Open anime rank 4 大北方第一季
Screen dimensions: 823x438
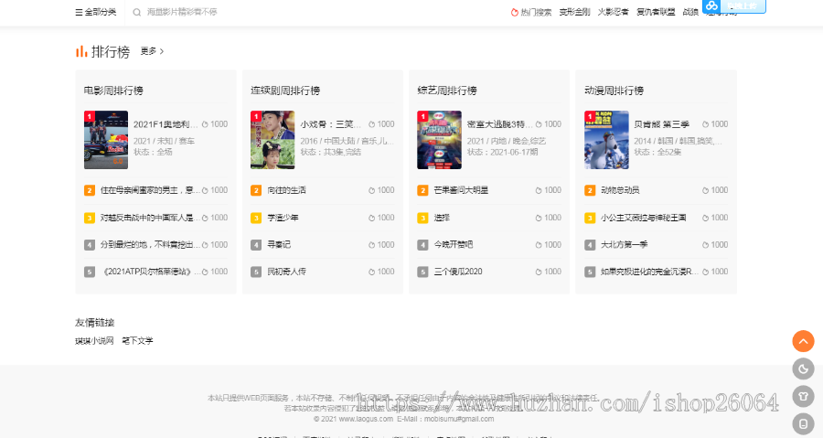[624, 245]
